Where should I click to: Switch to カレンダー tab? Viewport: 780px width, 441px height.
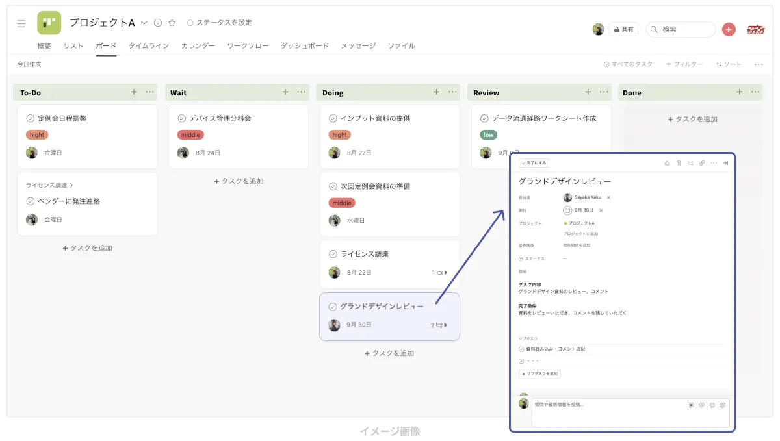pos(198,46)
